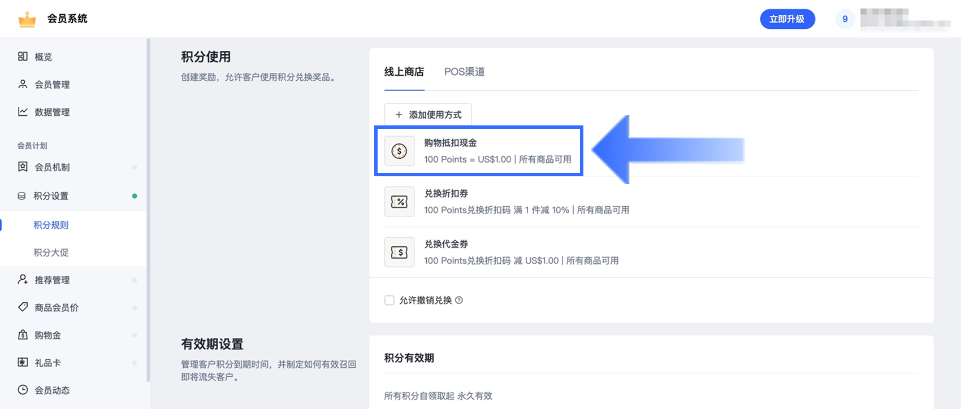Open 概览 overview icon in sidebar
The height and width of the screenshot is (409, 961).
click(23, 56)
